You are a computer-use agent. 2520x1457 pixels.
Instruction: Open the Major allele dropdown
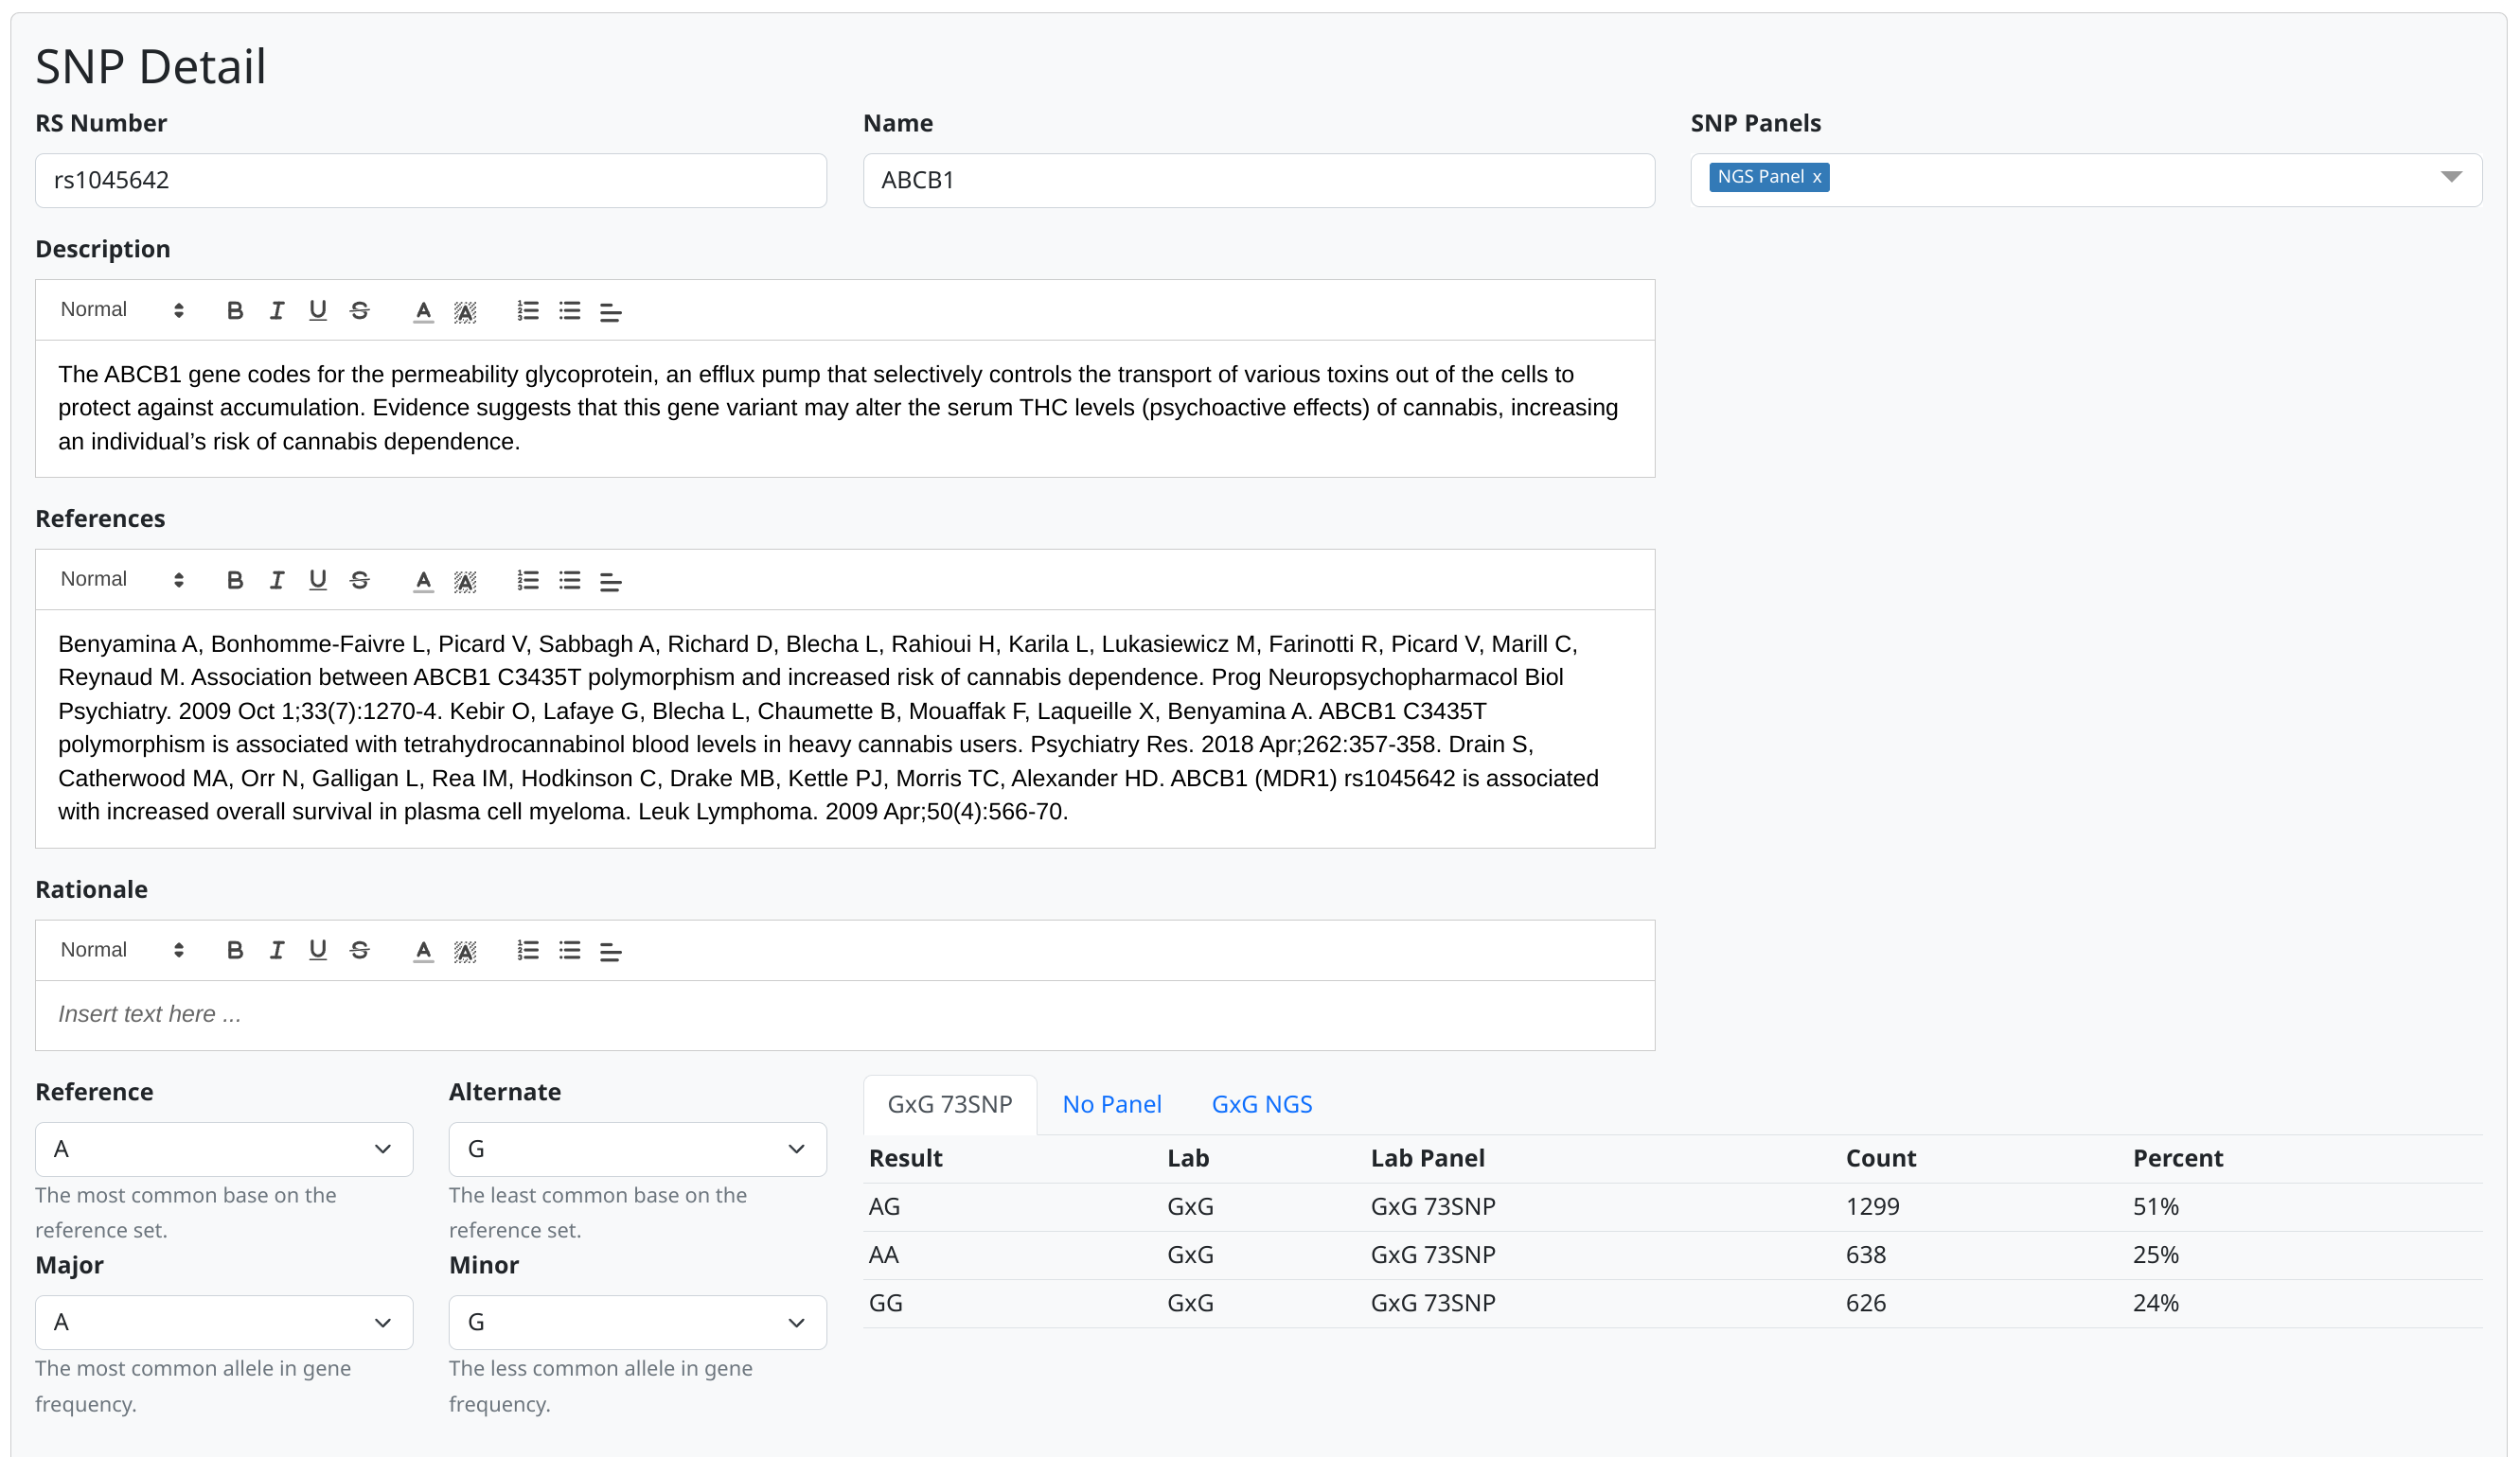[224, 1323]
